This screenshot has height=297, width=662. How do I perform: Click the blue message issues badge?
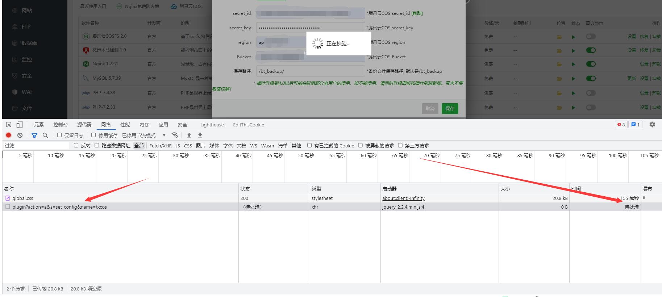636,125
